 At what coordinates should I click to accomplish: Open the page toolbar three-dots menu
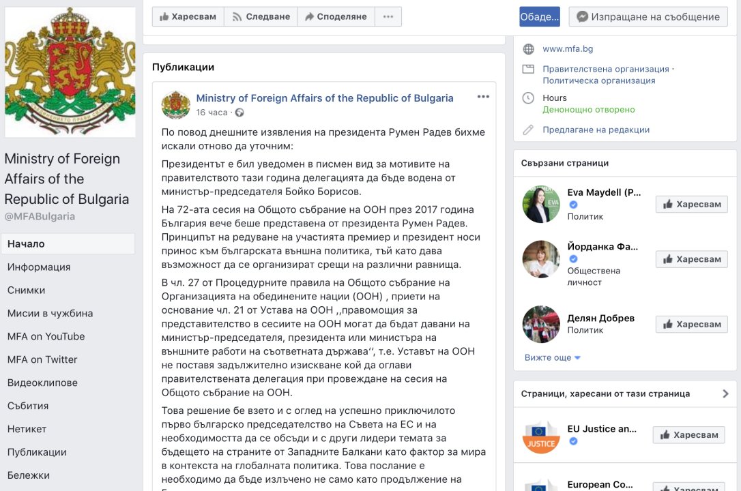[x=388, y=16]
